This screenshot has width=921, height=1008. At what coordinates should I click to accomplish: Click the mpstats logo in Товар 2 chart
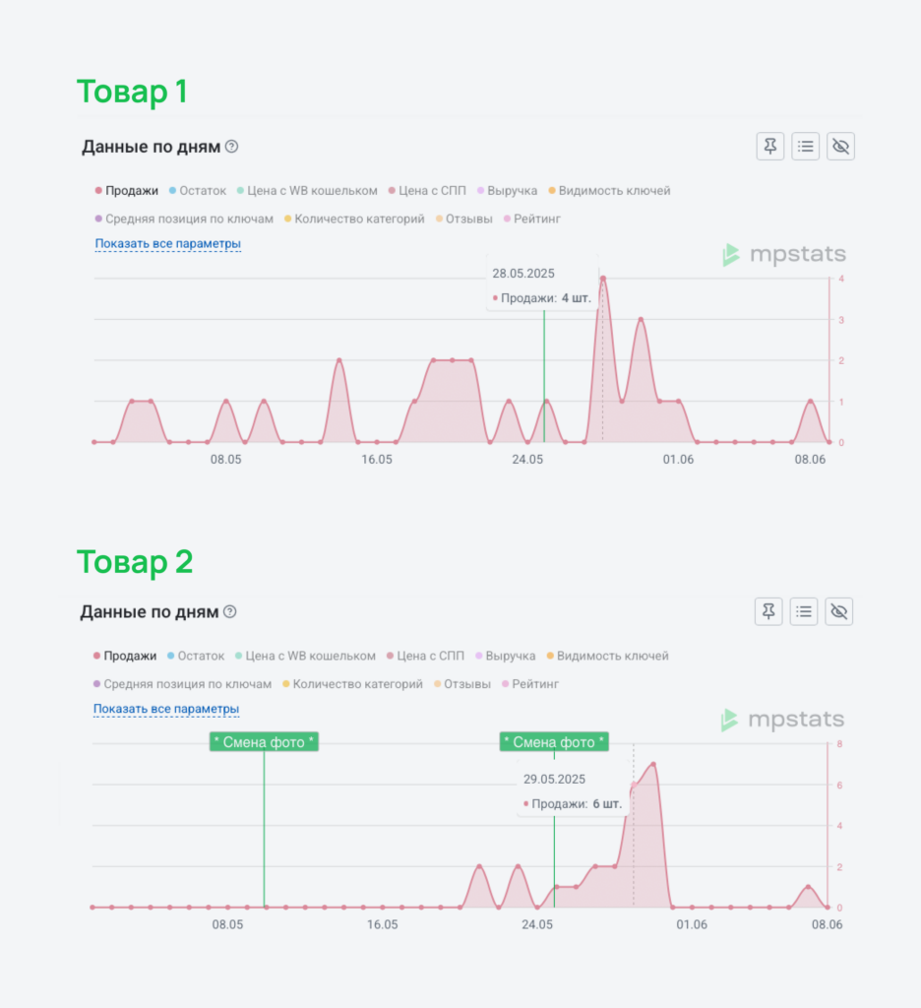click(x=782, y=720)
